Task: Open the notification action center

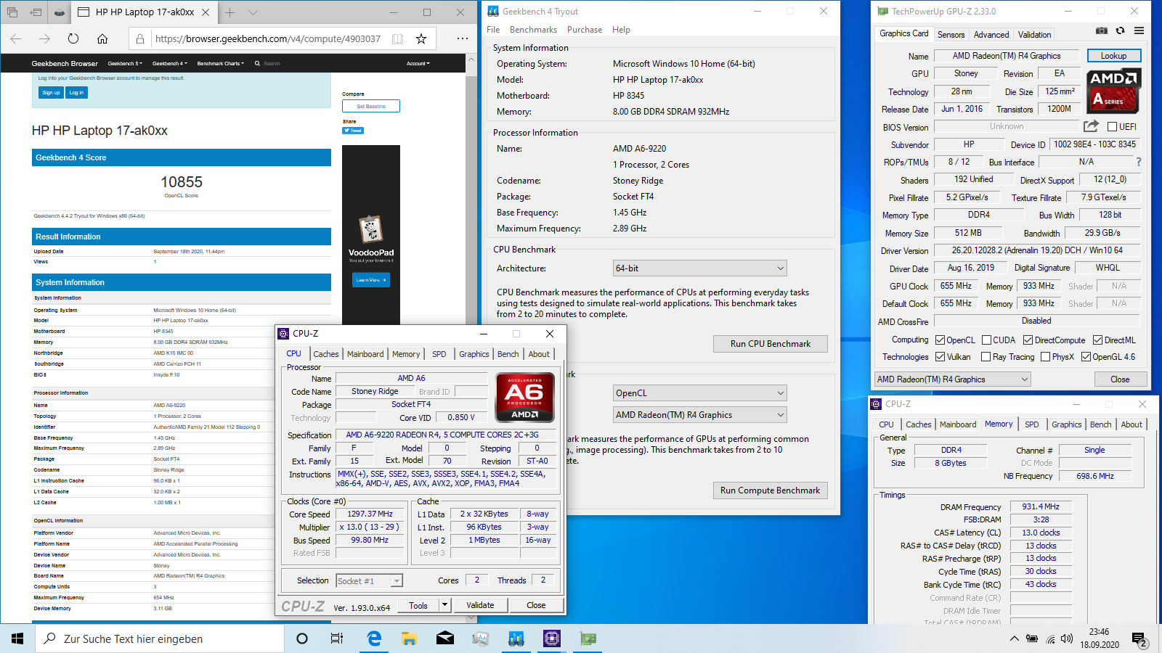Action: [1139, 638]
